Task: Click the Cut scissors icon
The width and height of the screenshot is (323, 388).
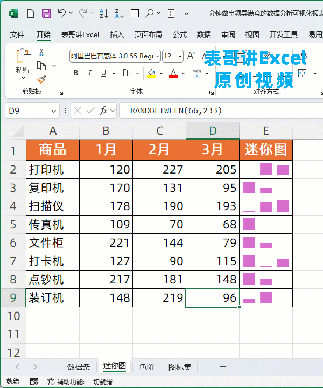Action: [x=41, y=52]
